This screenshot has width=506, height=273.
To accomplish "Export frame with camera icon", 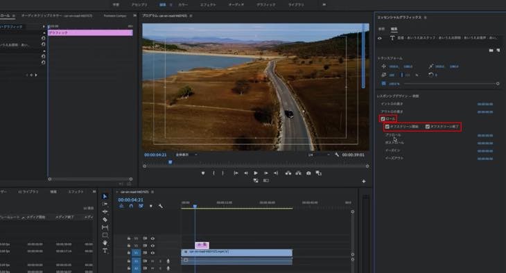I will [x=308, y=173].
